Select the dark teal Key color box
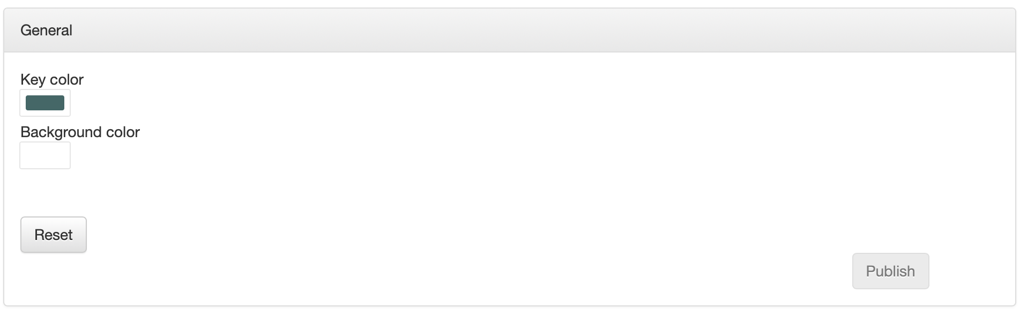This screenshot has height=315, width=1027. point(45,103)
